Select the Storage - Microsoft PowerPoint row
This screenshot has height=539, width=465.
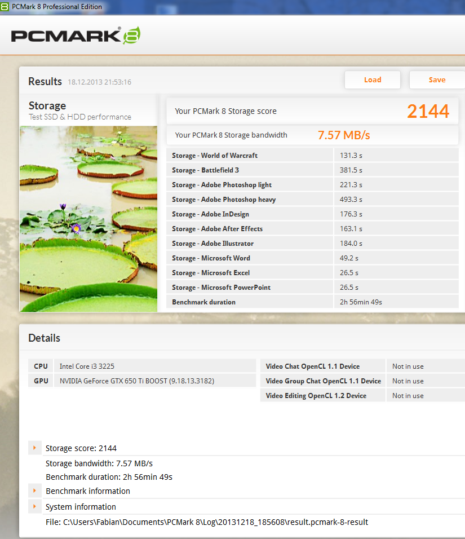312,288
